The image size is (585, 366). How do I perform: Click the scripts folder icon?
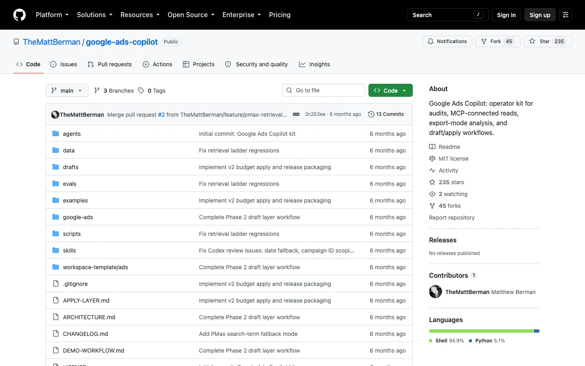click(56, 234)
